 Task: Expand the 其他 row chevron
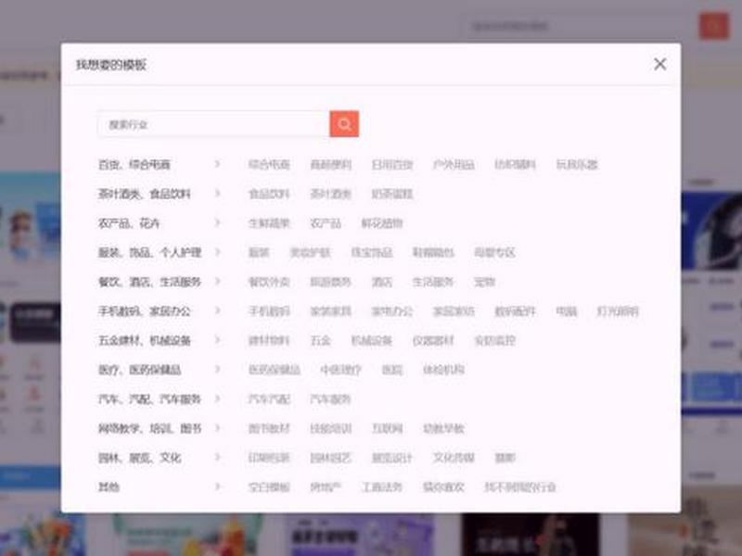click(217, 486)
